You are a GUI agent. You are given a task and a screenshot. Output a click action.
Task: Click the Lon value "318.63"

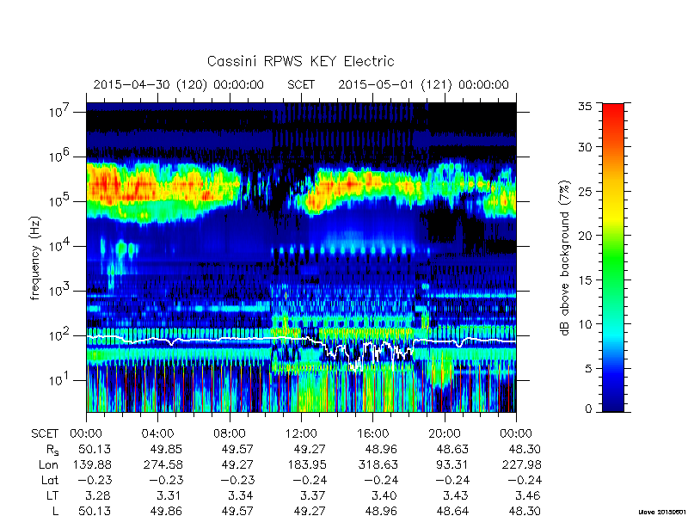378,464
